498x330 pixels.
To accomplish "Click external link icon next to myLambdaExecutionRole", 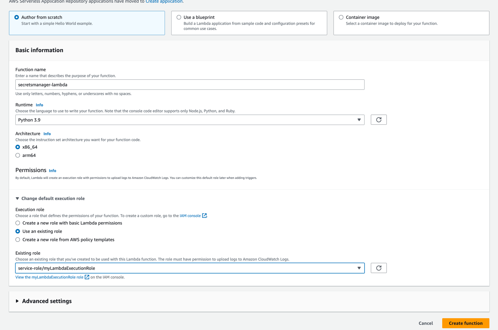I will pyautogui.click(x=87, y=277).
